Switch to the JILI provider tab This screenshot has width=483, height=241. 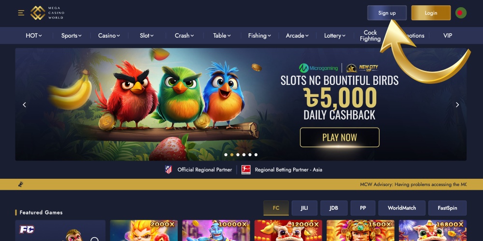pos(304,208)
